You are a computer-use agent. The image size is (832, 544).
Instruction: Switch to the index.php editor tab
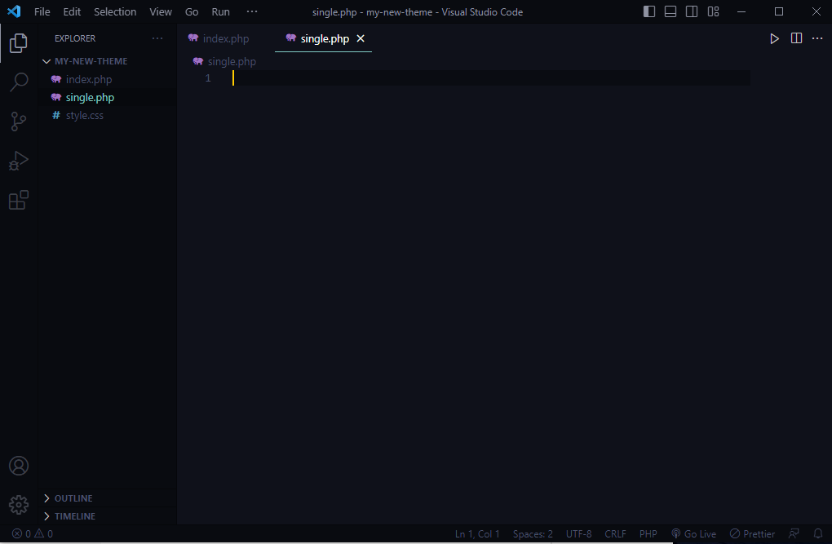tap(225, 39)
